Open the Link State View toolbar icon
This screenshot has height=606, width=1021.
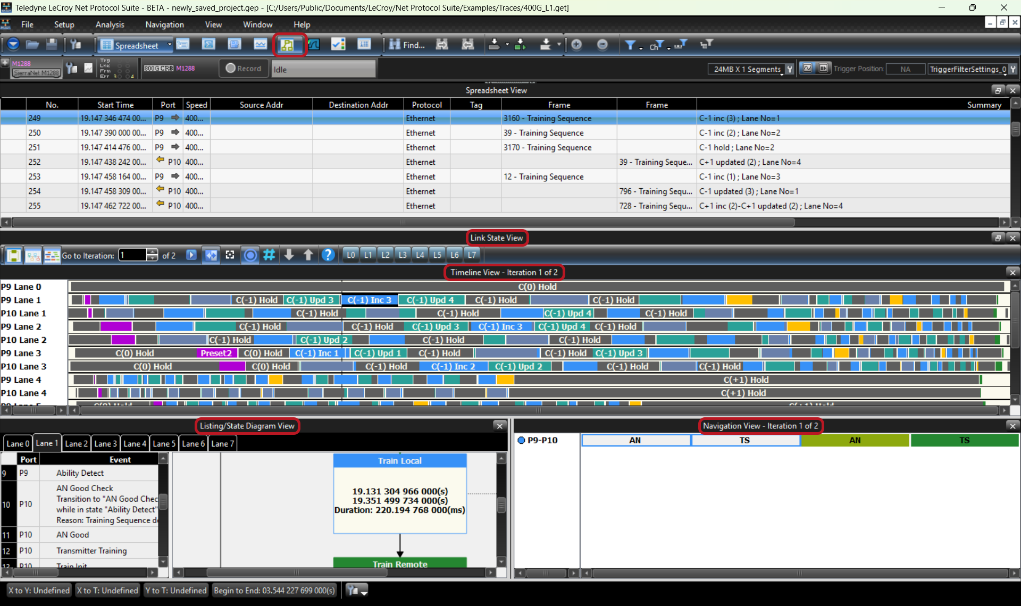[x=288, y=45]
